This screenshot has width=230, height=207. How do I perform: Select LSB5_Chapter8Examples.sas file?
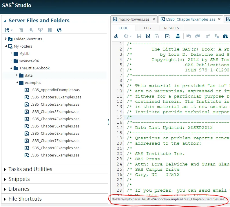(55, 148)
